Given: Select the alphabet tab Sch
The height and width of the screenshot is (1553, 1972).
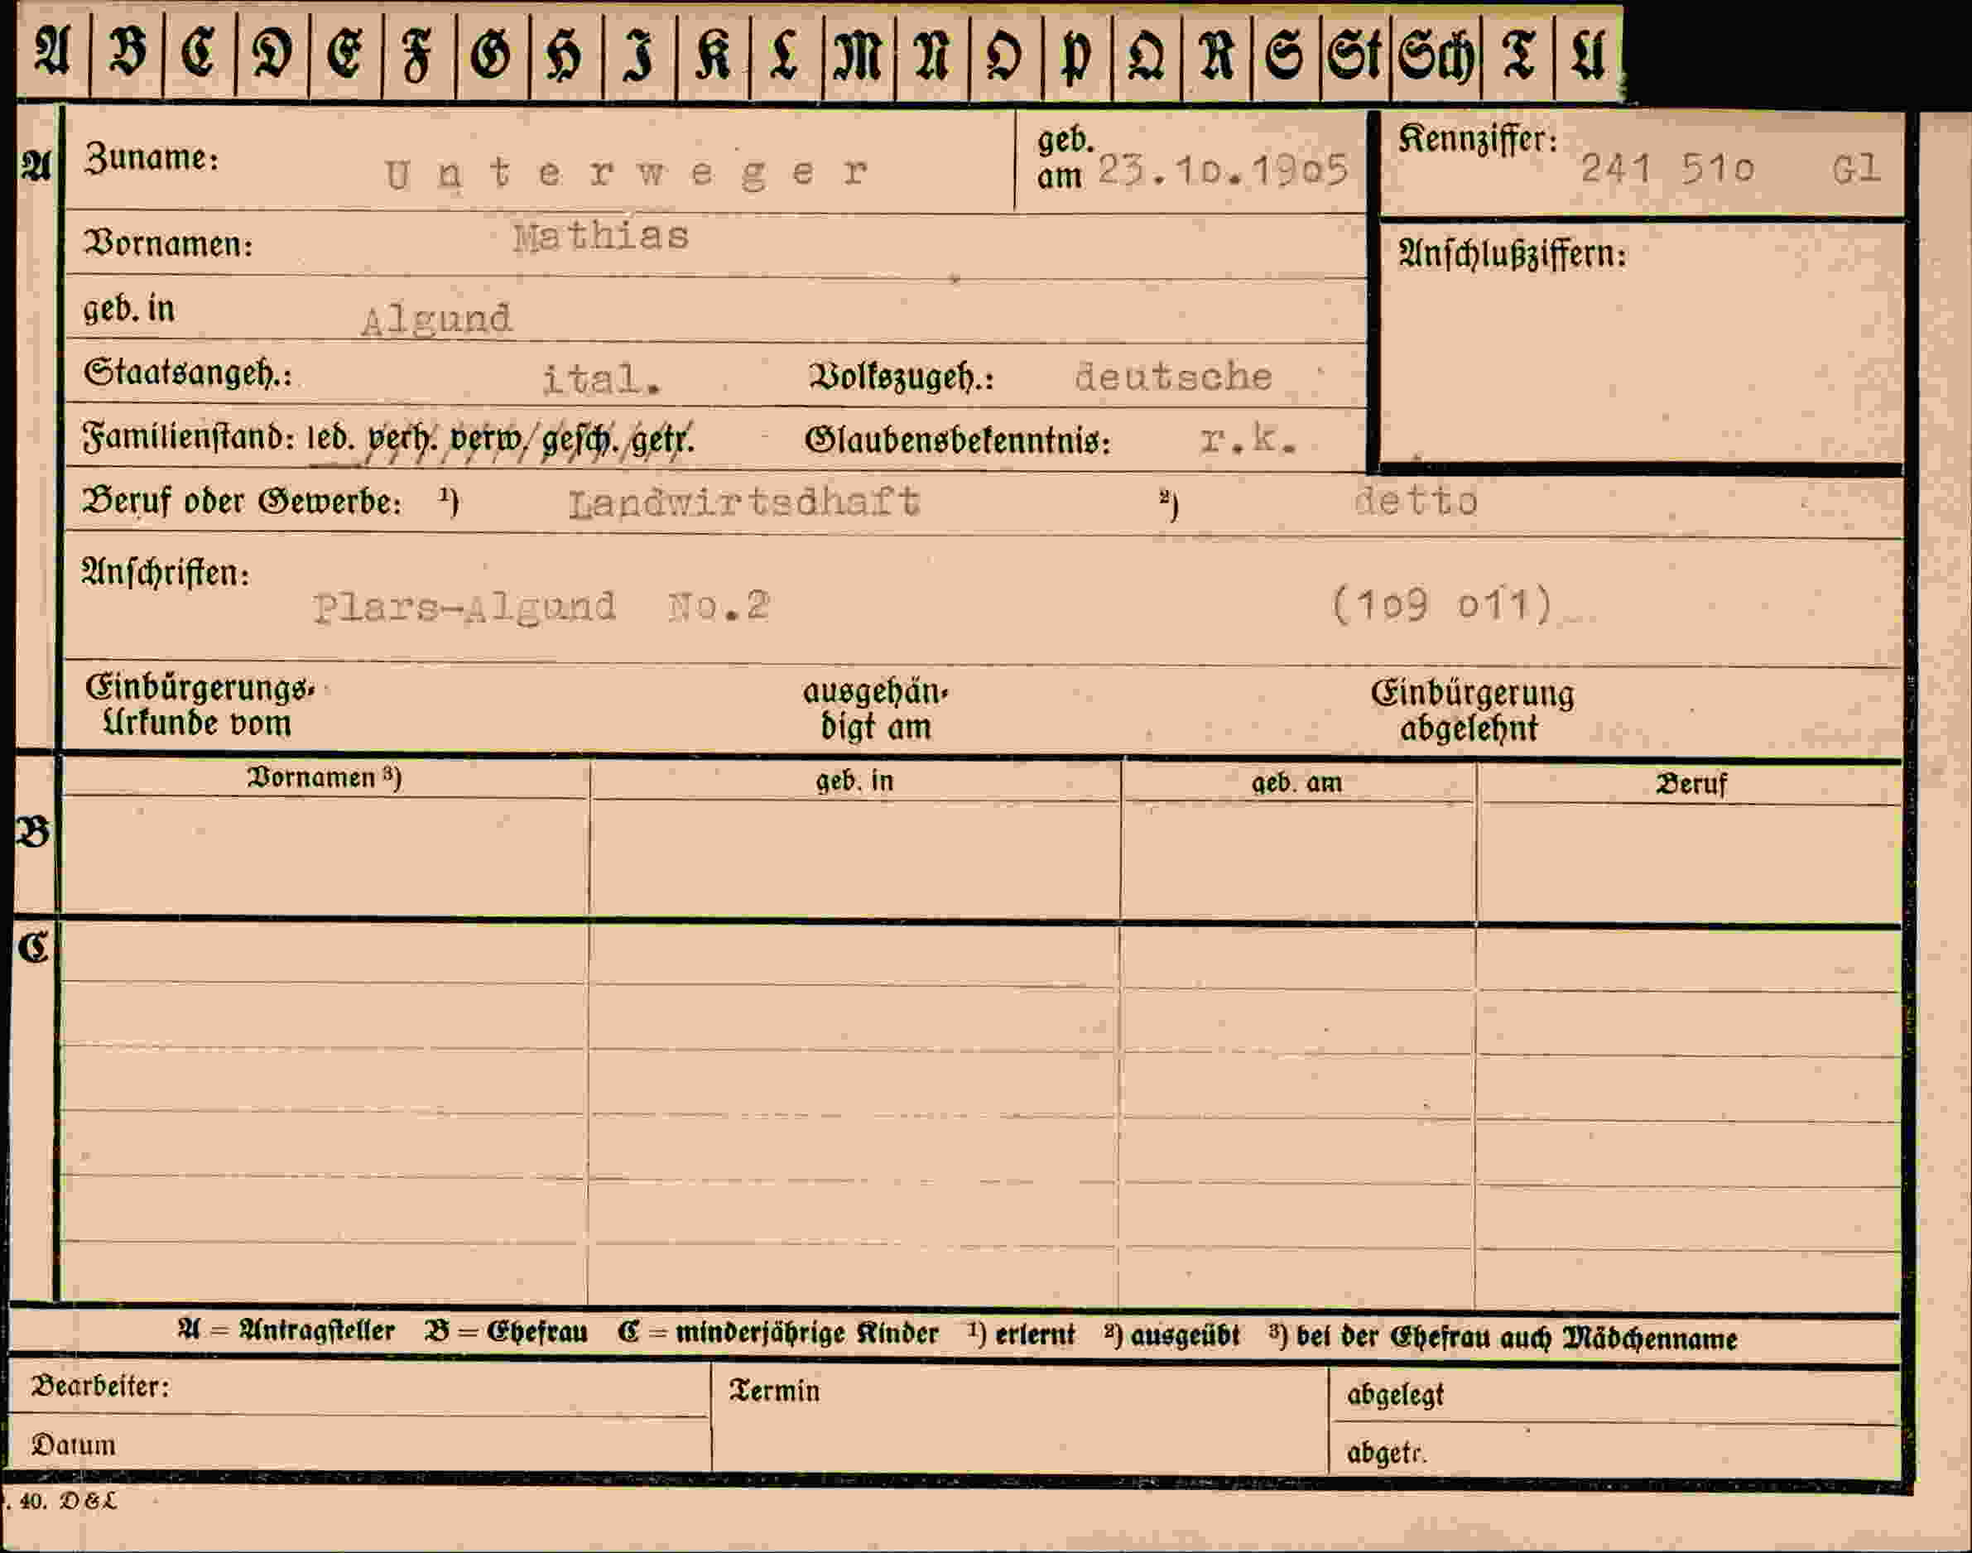Looking at the screenshot, I should 1436,55.
